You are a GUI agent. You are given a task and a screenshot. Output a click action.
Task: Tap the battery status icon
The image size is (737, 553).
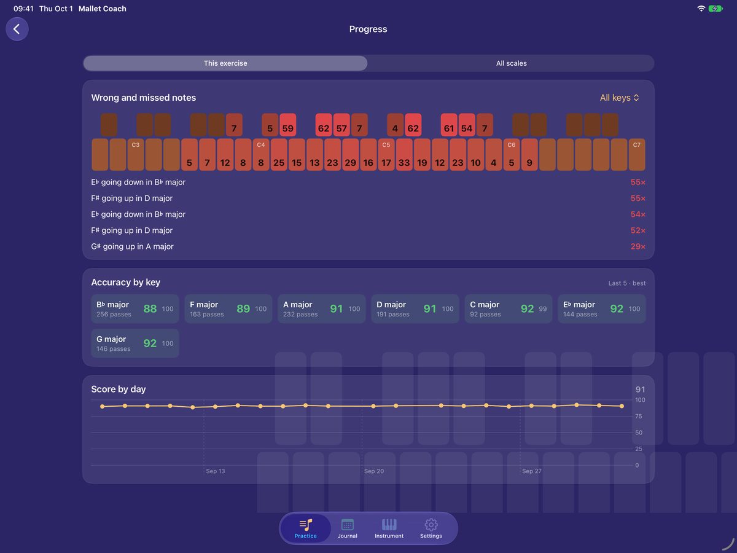coord(716,9)
